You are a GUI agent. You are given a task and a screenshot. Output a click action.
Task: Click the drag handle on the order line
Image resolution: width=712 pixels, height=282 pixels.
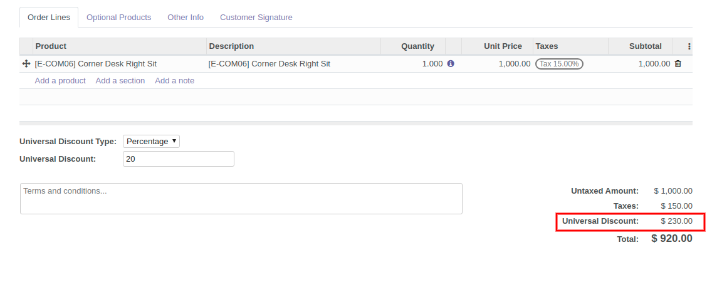[x=26, y=64]
